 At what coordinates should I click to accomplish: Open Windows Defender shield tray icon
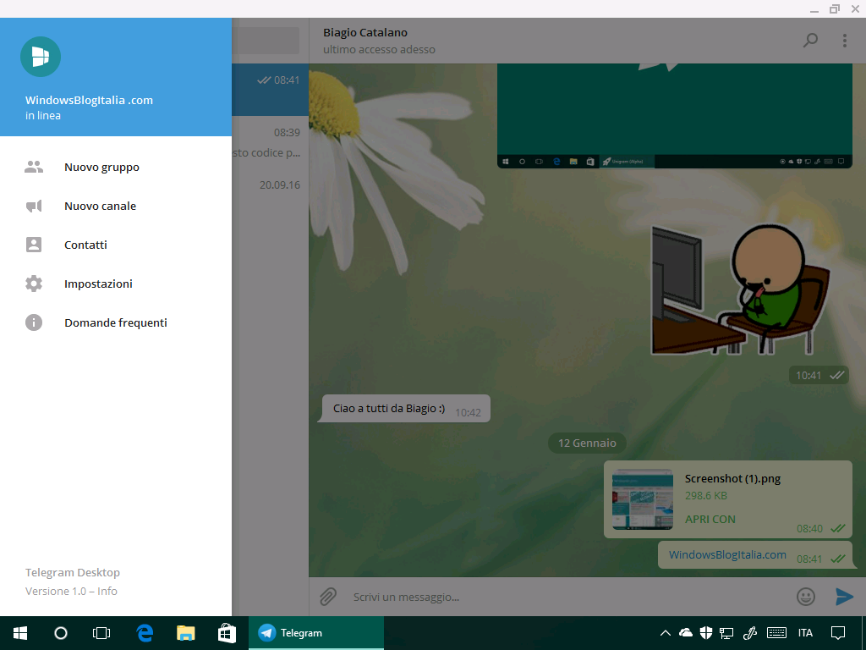706,633
